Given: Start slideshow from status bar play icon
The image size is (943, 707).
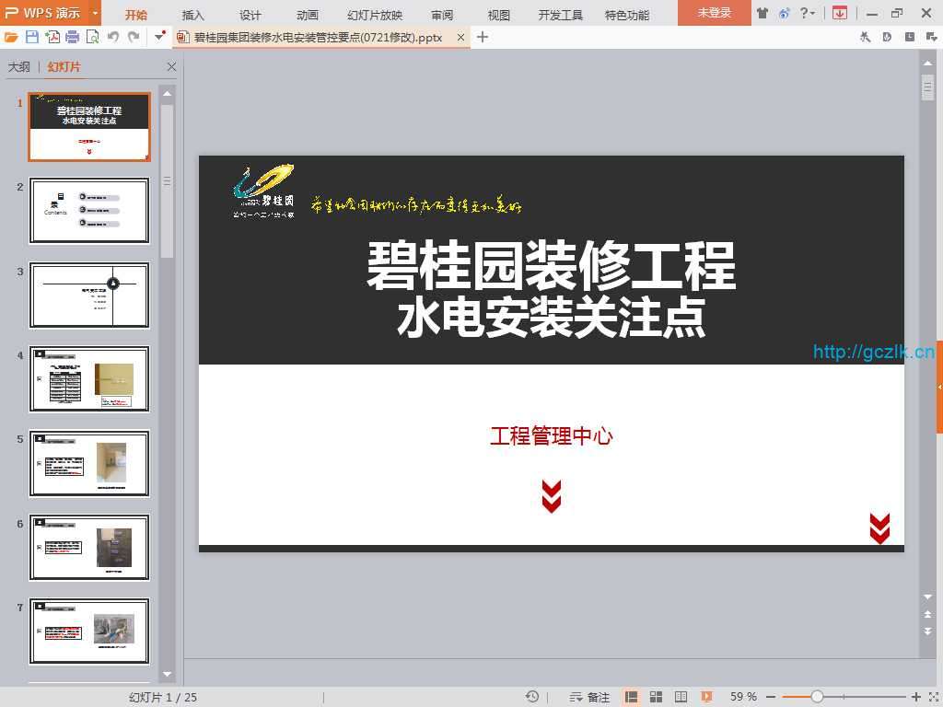Looking at the screenshot, I should point(706,697).
